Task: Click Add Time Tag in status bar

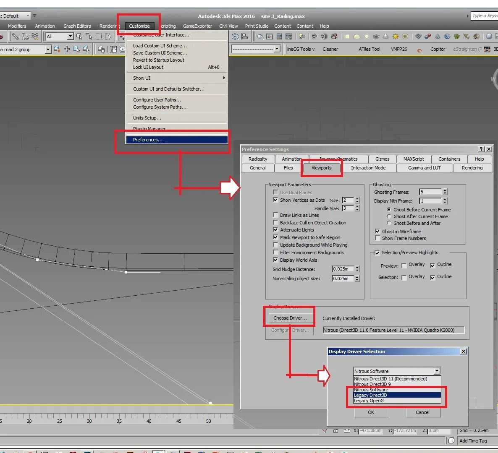Action: pyautogui.click(x=473, y=441)
